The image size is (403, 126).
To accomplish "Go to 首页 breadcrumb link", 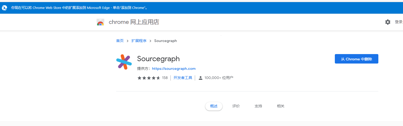I will pyautogui.click(x=120, y=41).
